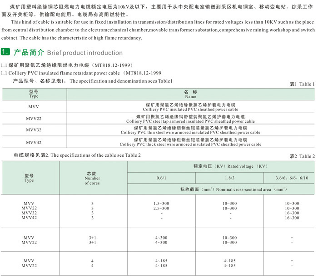Click the first "4~185" under 1.8/3 column
Viewport: 318px width, 279px height.
click(229, 261)
